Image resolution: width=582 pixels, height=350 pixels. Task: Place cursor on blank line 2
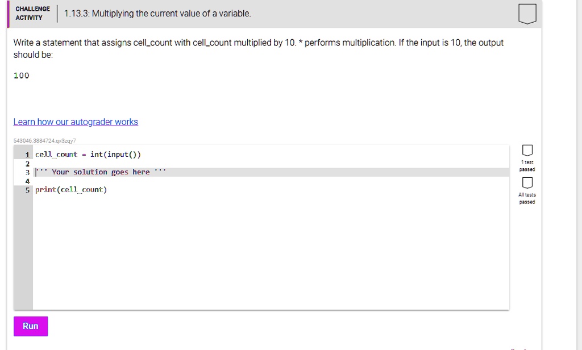click(85, 163)
